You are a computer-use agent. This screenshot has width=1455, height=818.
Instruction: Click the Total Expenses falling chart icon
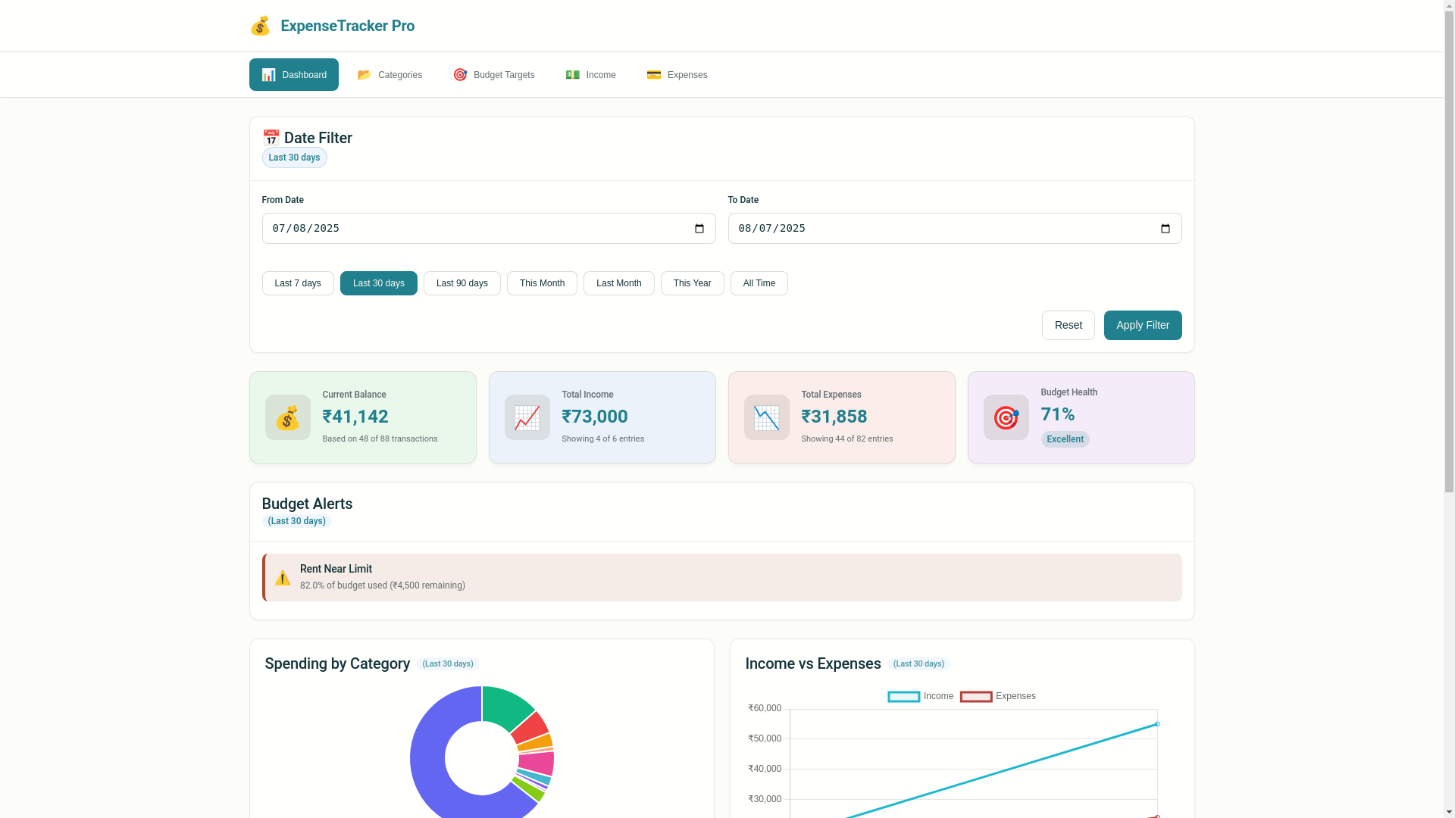767,417
